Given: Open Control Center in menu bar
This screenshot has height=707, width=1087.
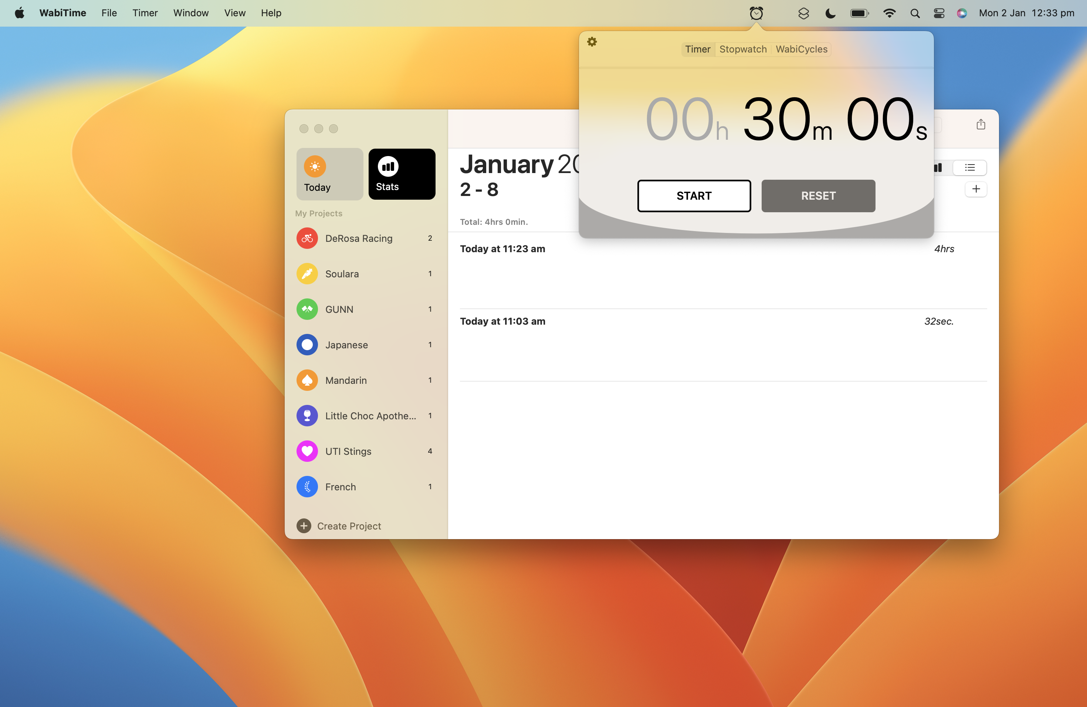Looking at the screenshot, I should pos(939,13).
